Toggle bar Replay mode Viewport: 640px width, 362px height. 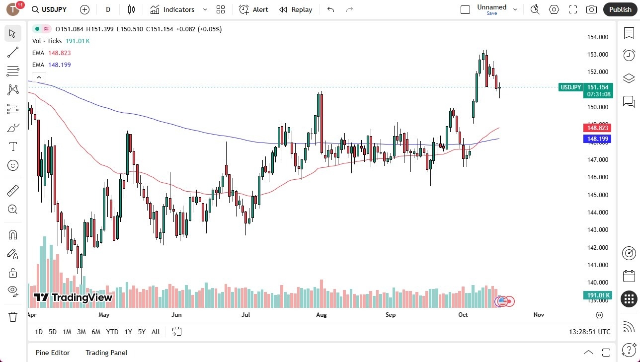[295, 9]
